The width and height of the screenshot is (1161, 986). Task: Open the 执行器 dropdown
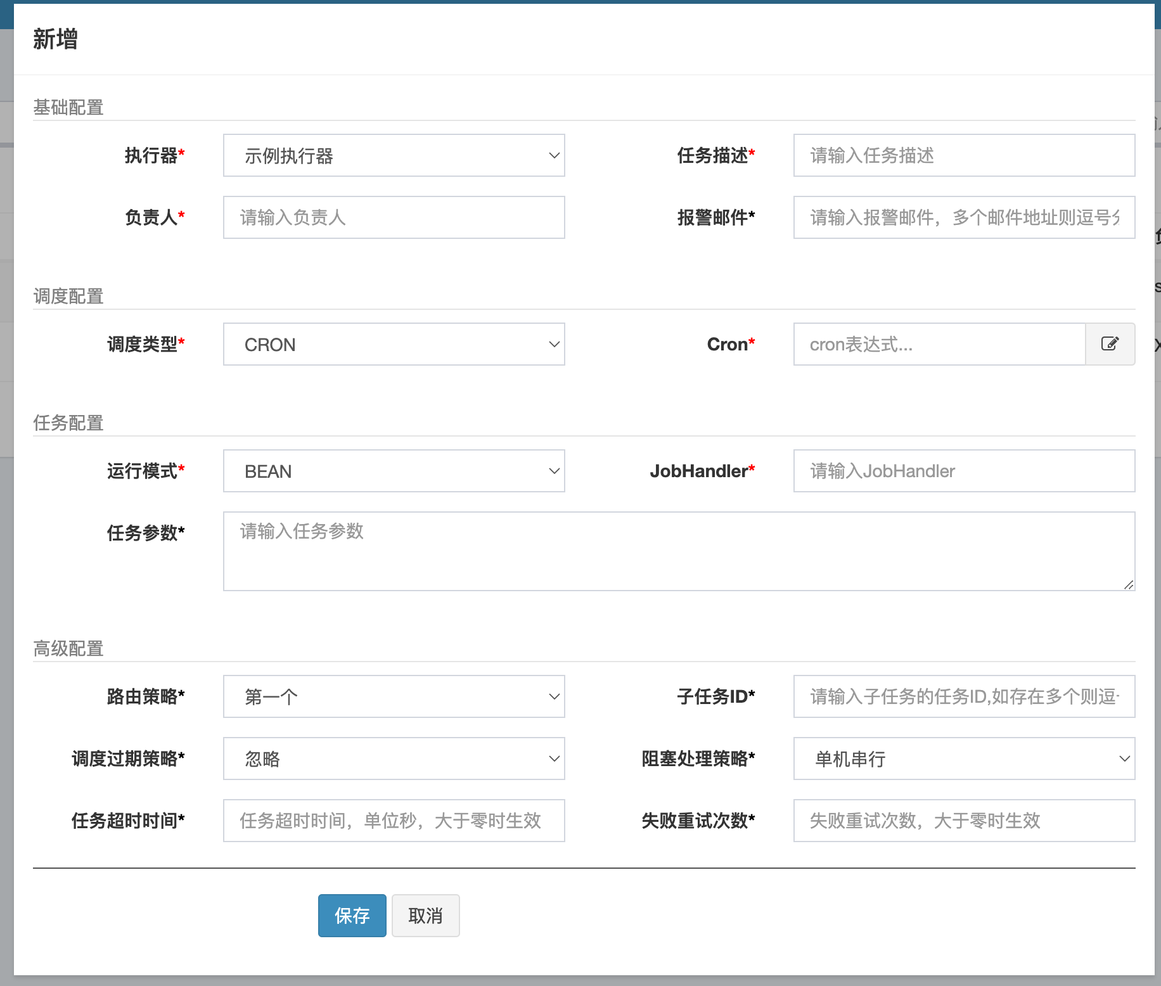393,155
